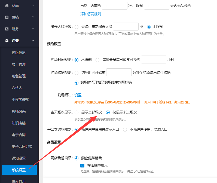Click the 自然月内爽约 count input field

[x=115, y=6]
